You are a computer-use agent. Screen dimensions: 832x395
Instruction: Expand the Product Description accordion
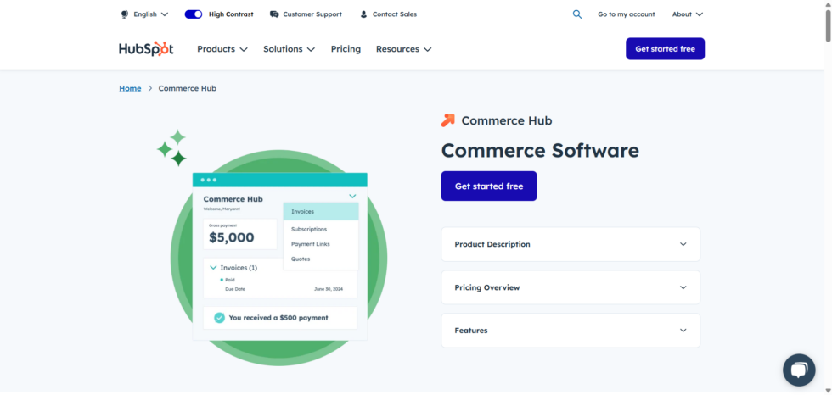(x=571, y=244)
